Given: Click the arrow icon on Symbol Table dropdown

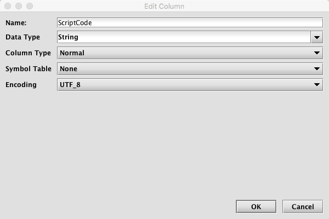Looking at the screenshot, I should [317, 69].
